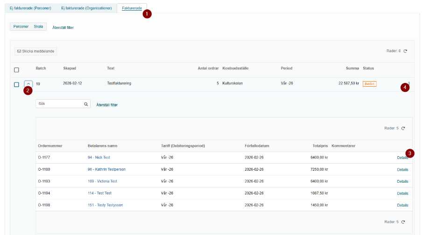The height and width of the screenshot is (235, 423).
Task: Open Details for order O-1198
Action: (402, 205)
